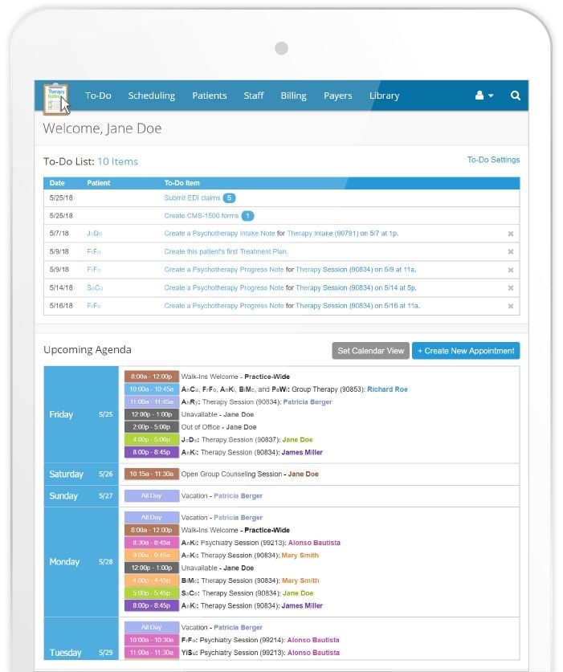Dismiss the Psychotherapy Intake Note to-do item
563x672 pixels.
(x=510, y=234)
